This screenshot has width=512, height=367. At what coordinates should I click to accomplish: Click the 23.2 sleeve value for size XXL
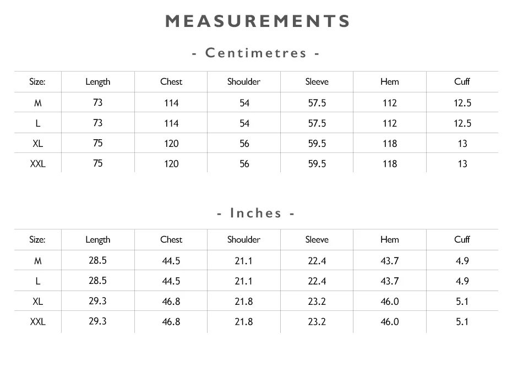coord(317,322)
